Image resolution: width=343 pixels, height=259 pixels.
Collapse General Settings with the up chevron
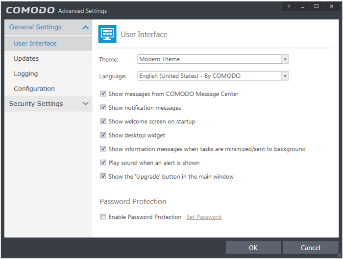point(86,27)
